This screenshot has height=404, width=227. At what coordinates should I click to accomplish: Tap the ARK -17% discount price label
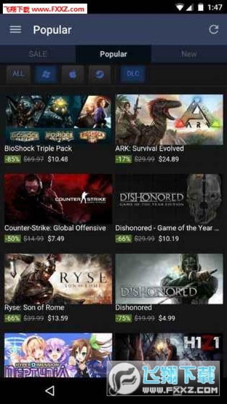124,159
